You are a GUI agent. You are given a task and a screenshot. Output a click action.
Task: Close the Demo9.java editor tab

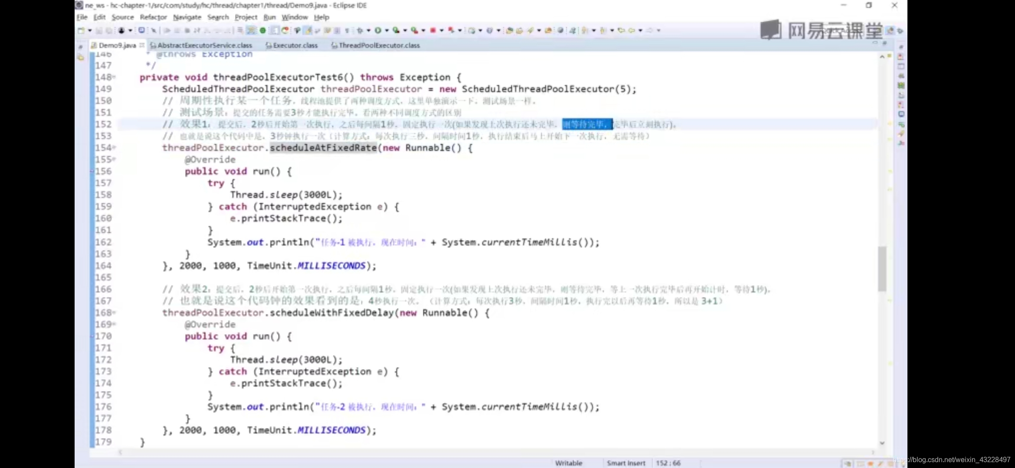[x=142, y=45]
